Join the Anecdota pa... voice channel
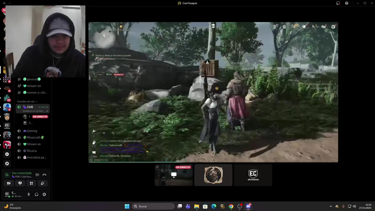The height and width of the screenshot is (211, 375). [33, 157]
